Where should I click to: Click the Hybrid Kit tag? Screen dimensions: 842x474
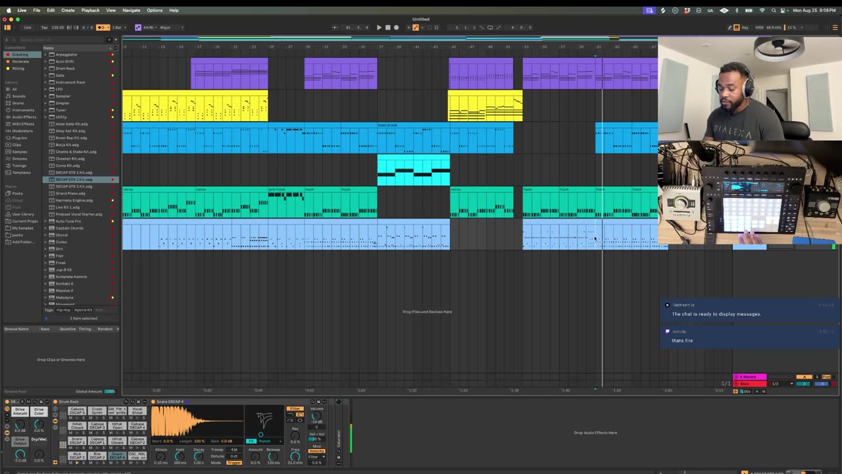pos(83,310)
